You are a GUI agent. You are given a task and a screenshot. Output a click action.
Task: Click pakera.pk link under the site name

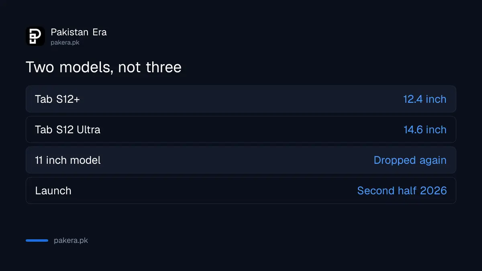coord(65,42)
